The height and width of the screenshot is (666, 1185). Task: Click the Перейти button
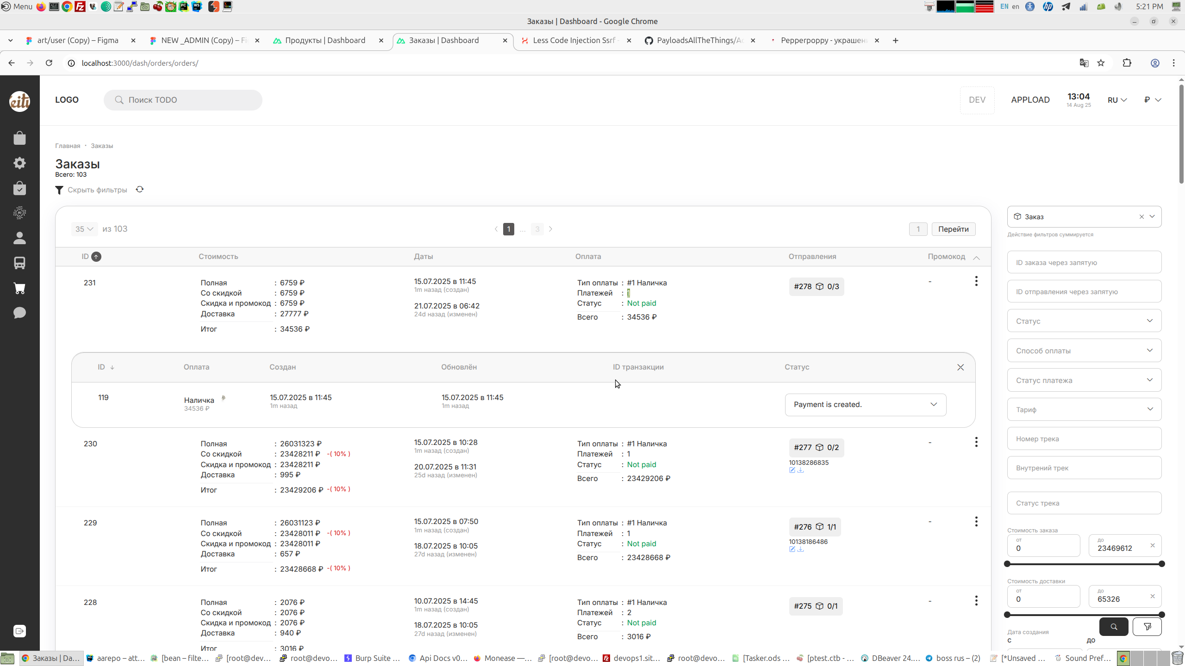coord(953,229)
